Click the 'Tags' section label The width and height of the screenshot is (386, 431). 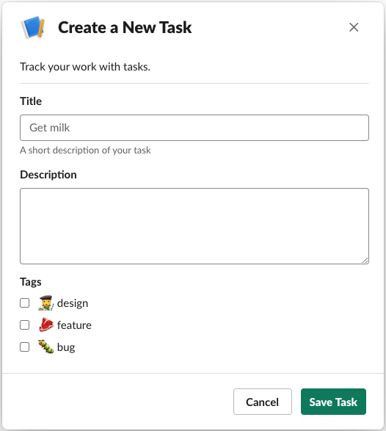click(x=31, y=282)
